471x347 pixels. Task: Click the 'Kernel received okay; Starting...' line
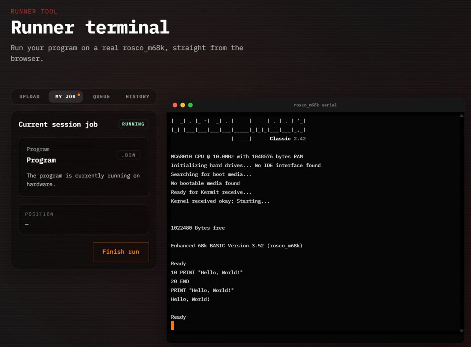coord(220,201)
